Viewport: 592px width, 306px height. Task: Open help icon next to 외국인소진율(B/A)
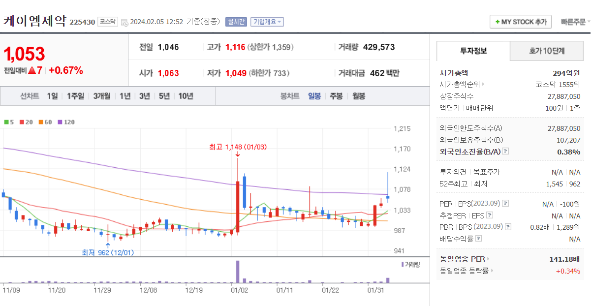(x=505, y=152)
